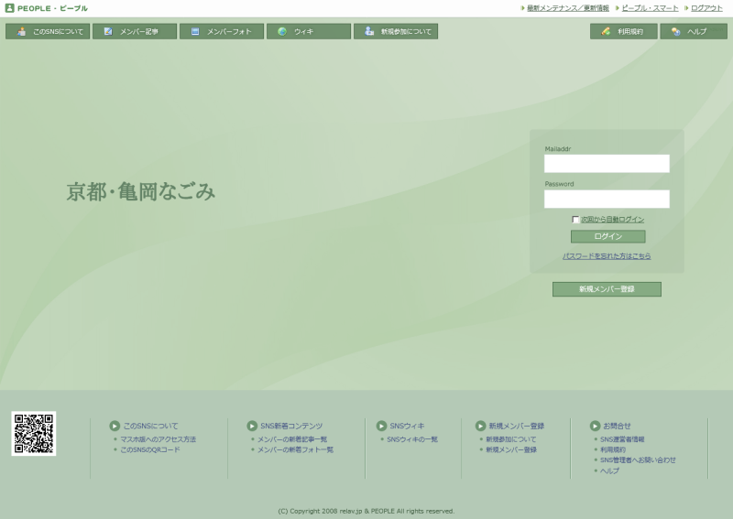Focus the Password input field
733x519 pixels.
(607, 199)
